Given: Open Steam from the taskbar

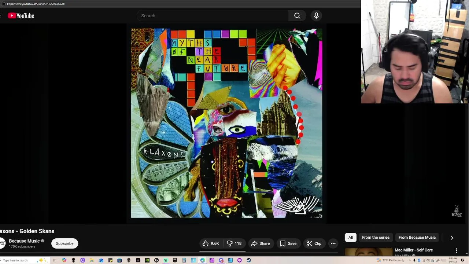Looking at the screenshot, I should (x=249, y=260).
